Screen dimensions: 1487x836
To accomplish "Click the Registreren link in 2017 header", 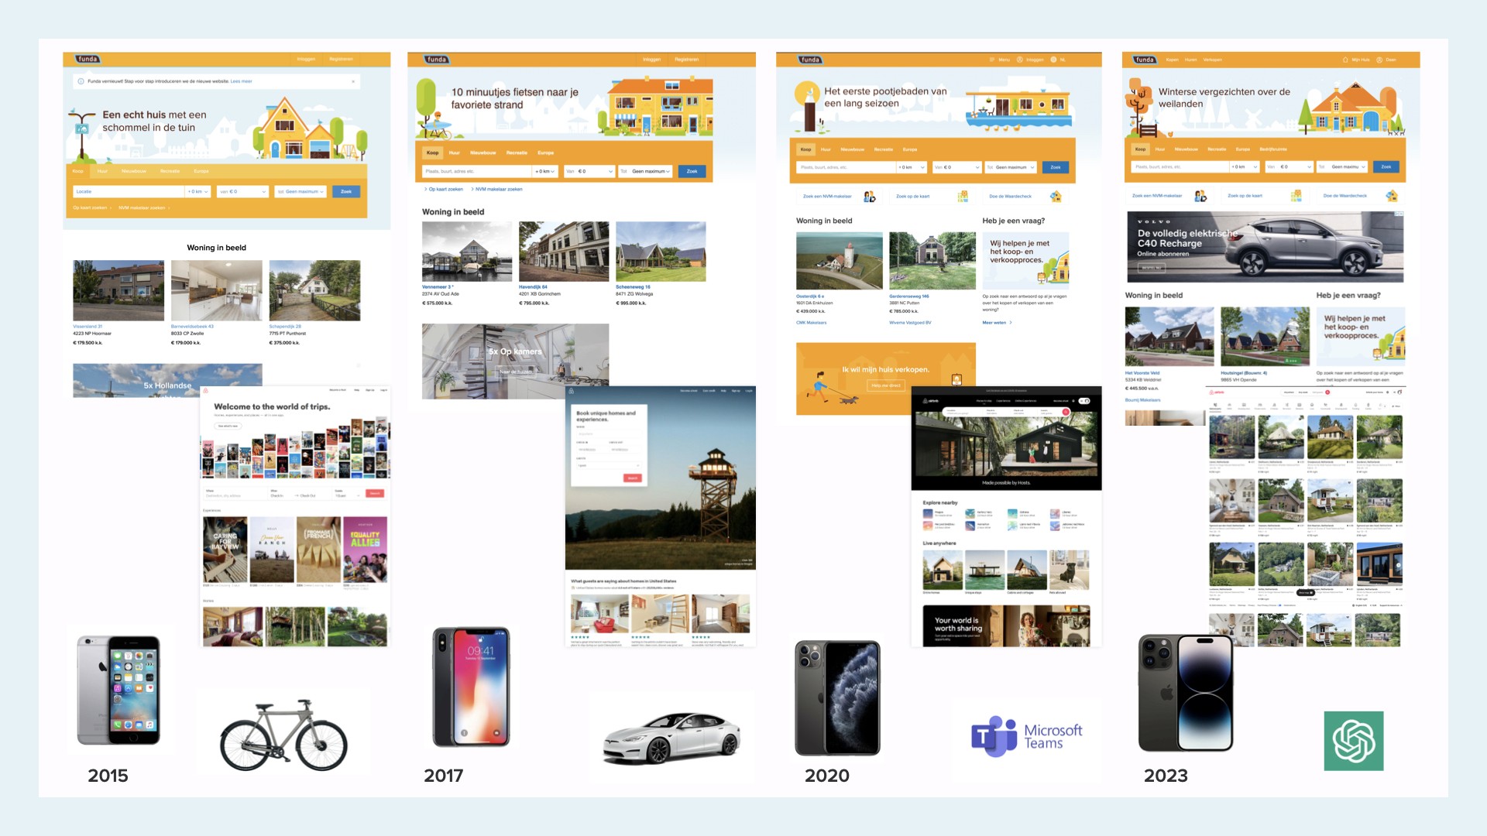I will [686, 60].
